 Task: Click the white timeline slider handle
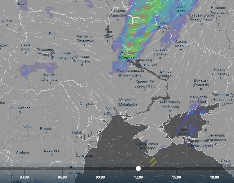pyautogui.click(x=138, y=168)
